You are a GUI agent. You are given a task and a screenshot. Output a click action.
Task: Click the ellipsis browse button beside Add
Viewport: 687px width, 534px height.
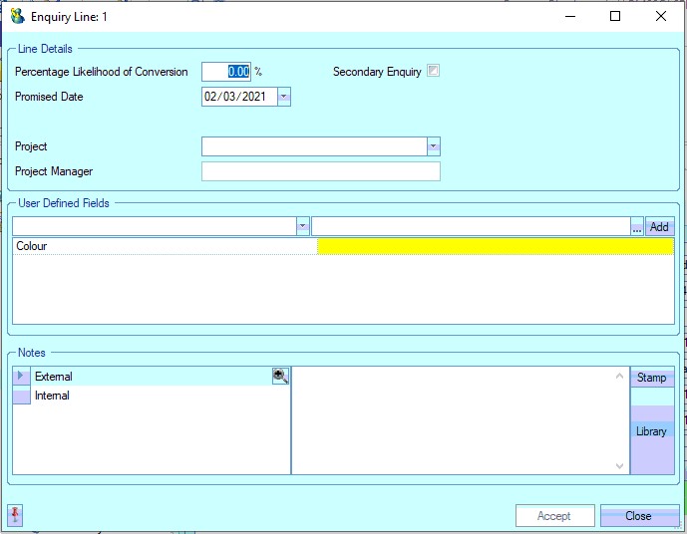tap(637, 227)
